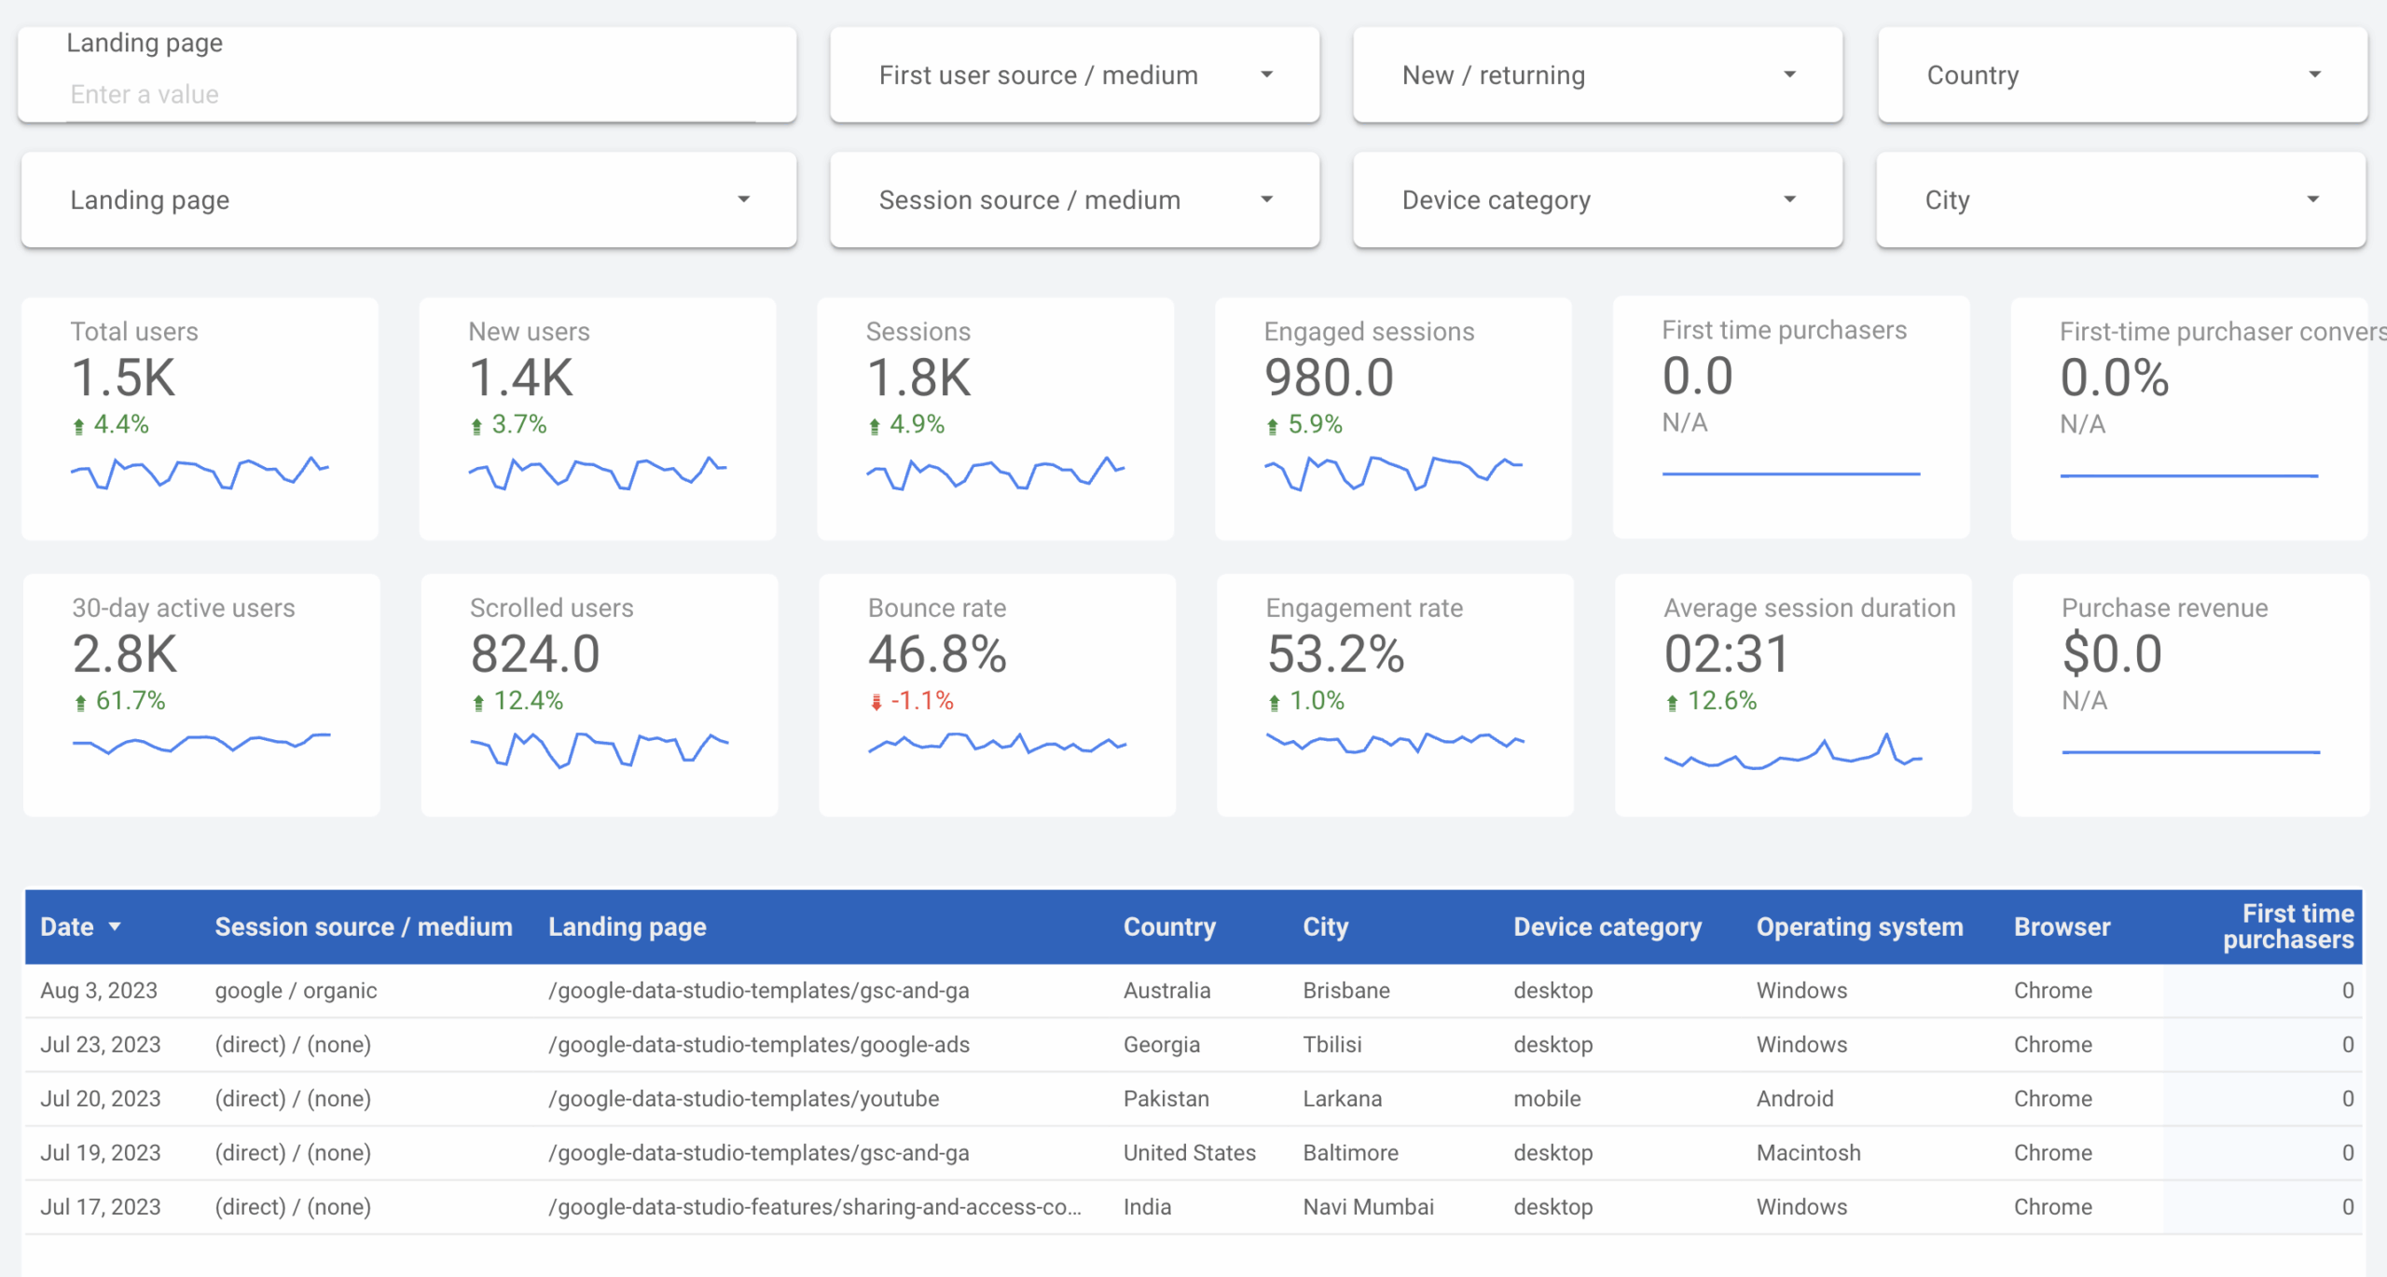Click the 30-day active users sparkline
Image resolution: width=2387 pixels, height=1277 pixels.
[x=201, y=743]
